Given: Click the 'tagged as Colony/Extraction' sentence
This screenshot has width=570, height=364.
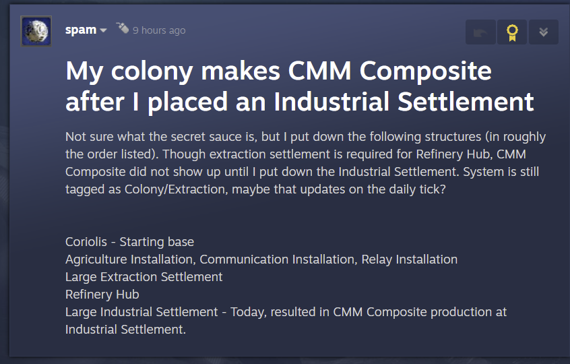Looking at the screenshot, I should tap(255, 189).
